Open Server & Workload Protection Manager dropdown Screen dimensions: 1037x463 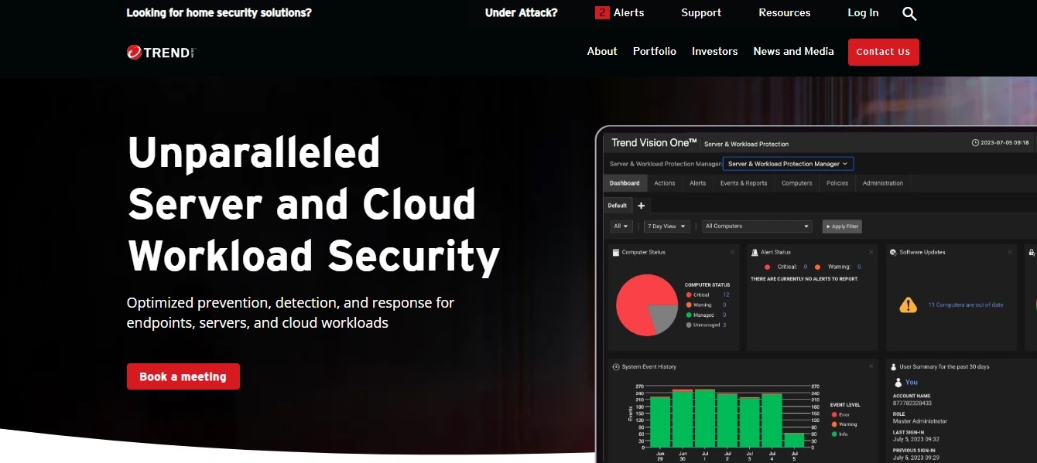coord(788,164)
